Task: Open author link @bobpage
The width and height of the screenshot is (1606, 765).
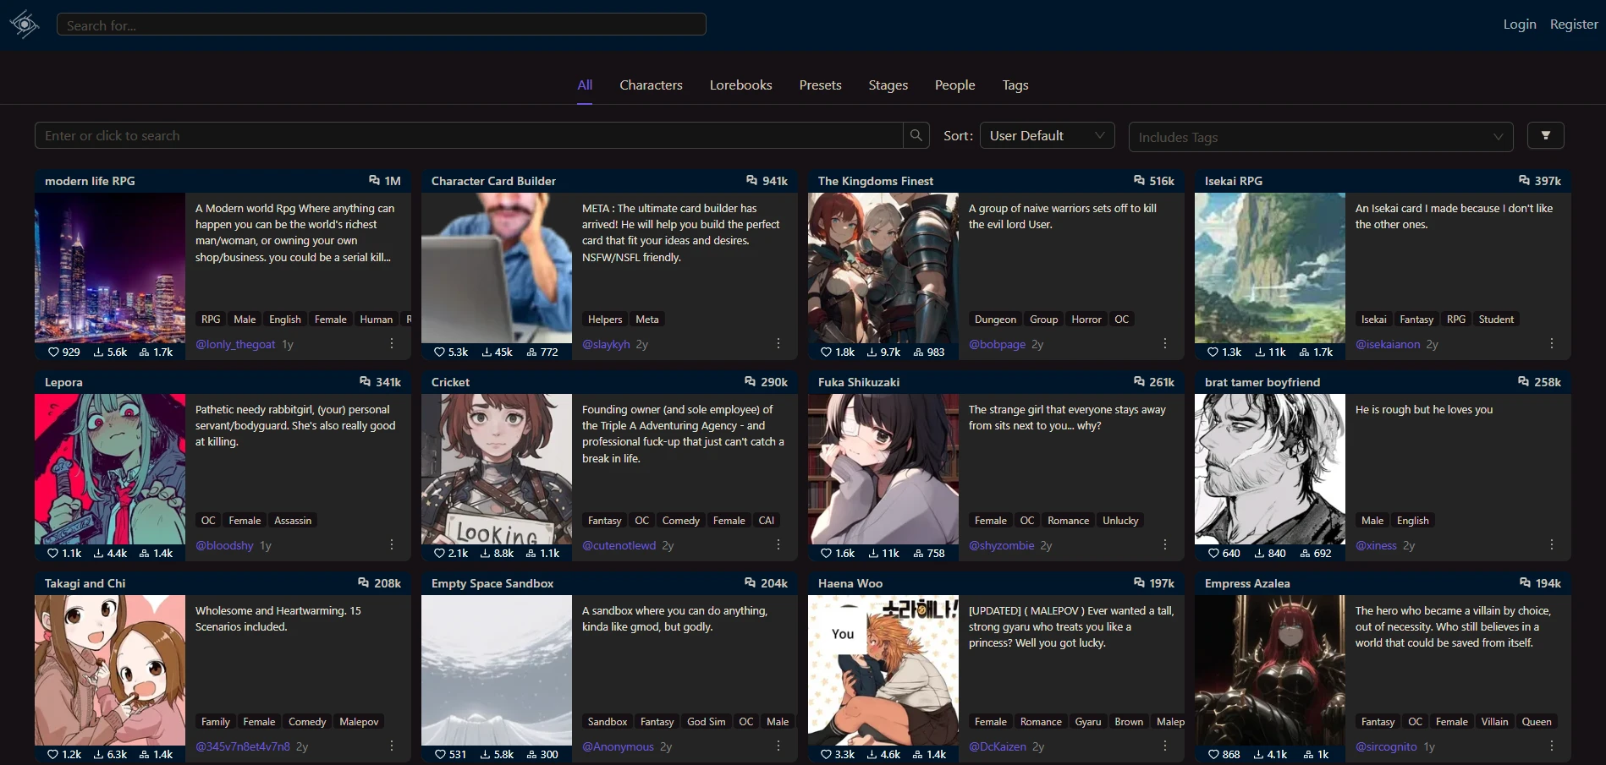Action: pos(997,344)
